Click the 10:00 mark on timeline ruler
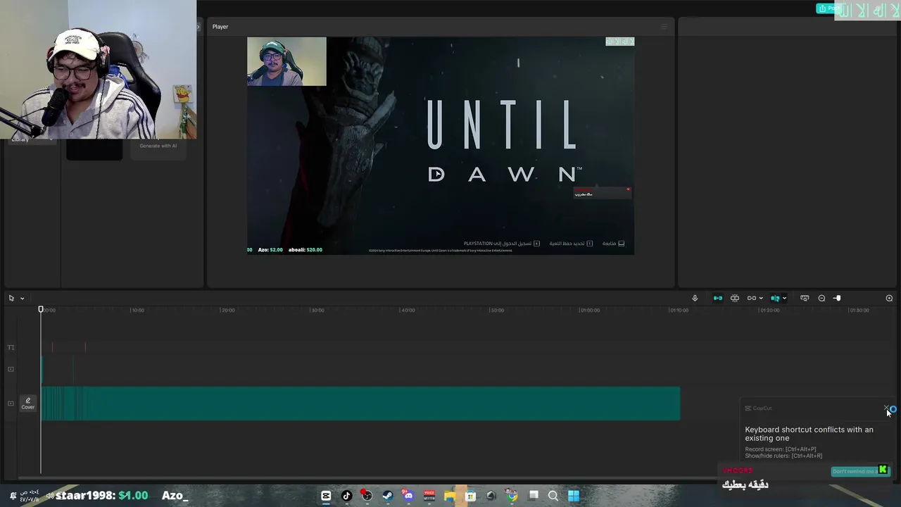This screenshot has height=507, width=901. coord(138,310)
